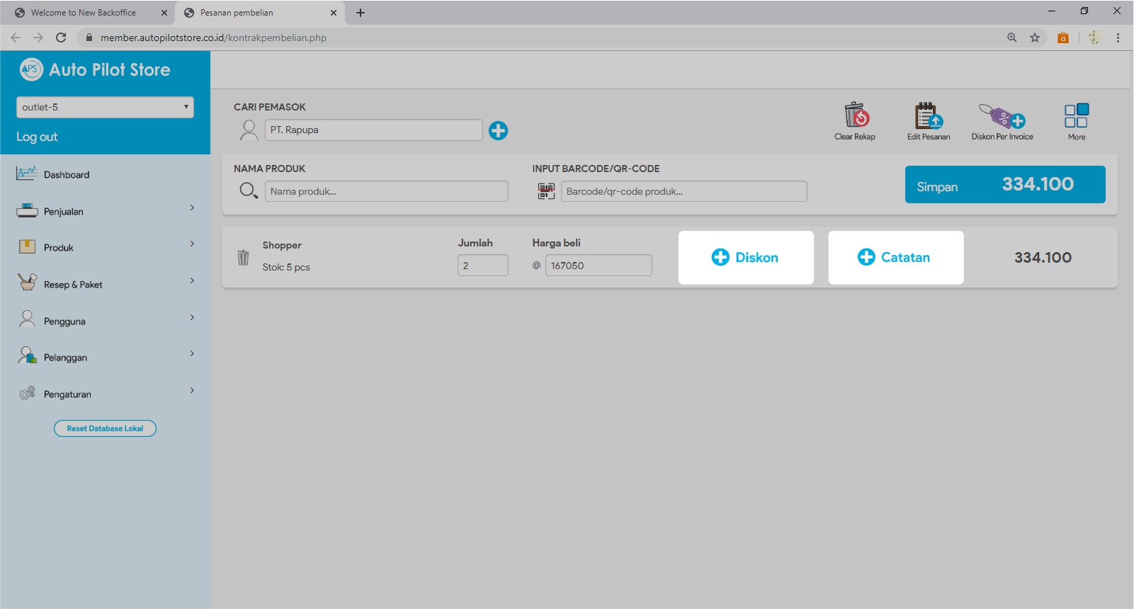Click the Reset Database Lokal button
Viewport: 1134px width, 609px height.
(105, 428)
